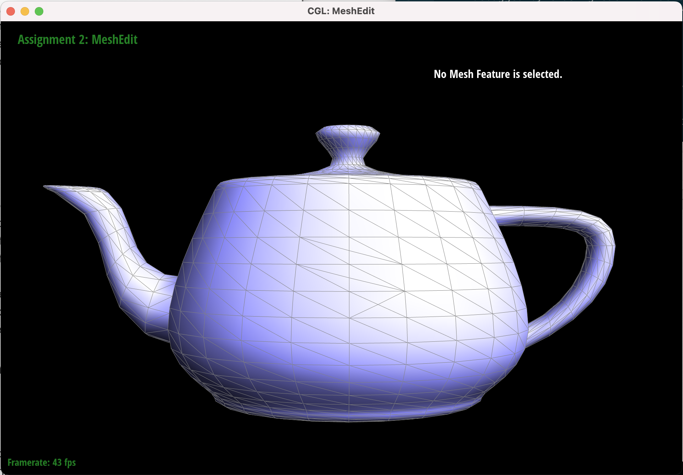
Task: Maximize the window using the green button
Action: 39,11
